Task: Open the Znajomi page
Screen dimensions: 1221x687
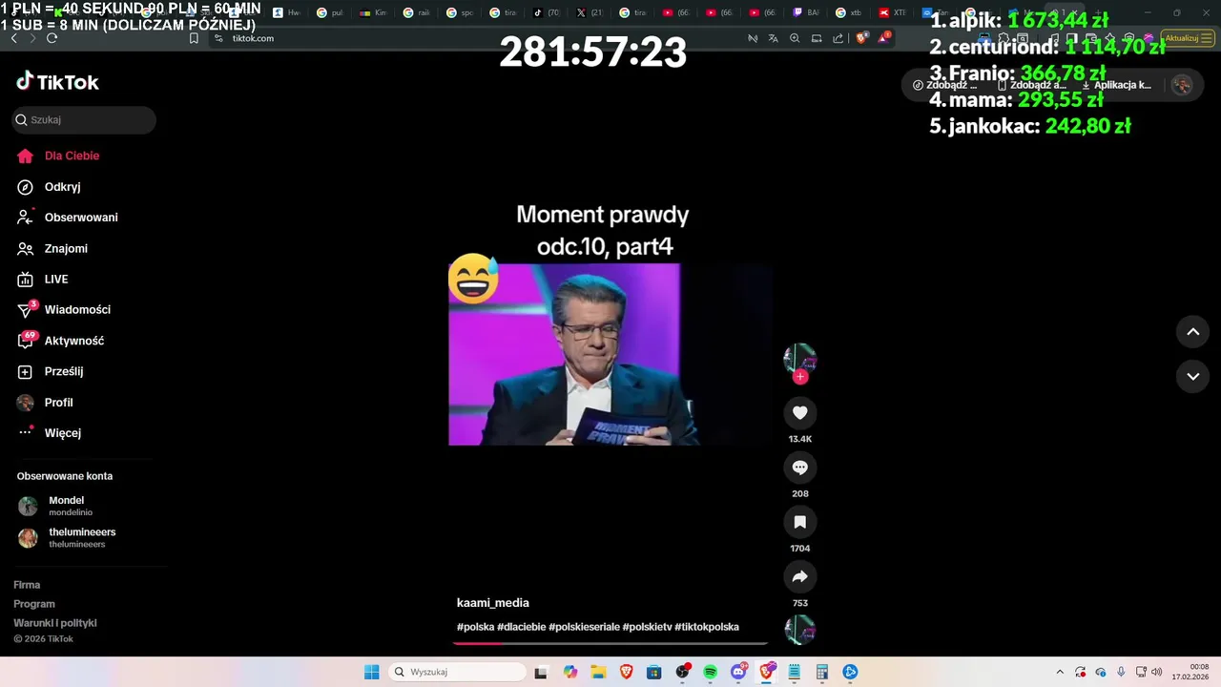Action: click(x=52, y=248)
